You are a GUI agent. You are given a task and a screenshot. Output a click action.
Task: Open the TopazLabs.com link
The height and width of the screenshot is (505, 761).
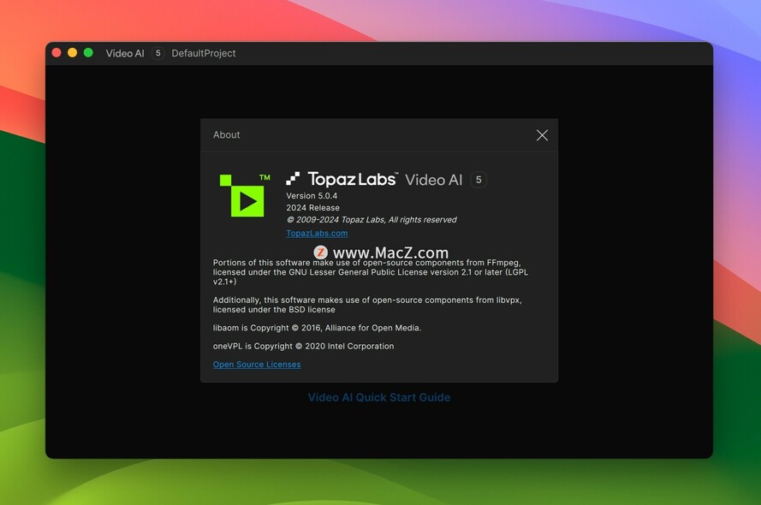[317, 234]
